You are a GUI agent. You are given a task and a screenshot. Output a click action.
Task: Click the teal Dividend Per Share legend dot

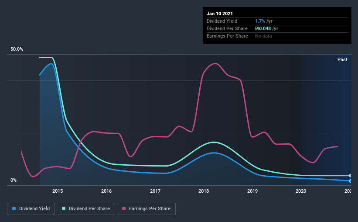tap(64, 208)
